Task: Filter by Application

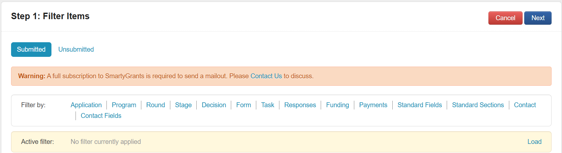Action: click(x=86, y=105)
